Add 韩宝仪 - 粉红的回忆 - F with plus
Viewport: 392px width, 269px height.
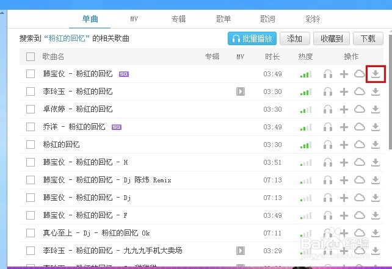[x=344, y=215]
